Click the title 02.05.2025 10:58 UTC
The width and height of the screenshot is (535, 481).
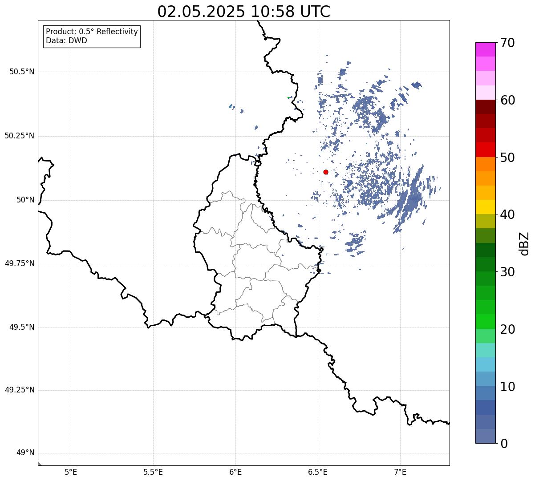(x=244, y=12)
